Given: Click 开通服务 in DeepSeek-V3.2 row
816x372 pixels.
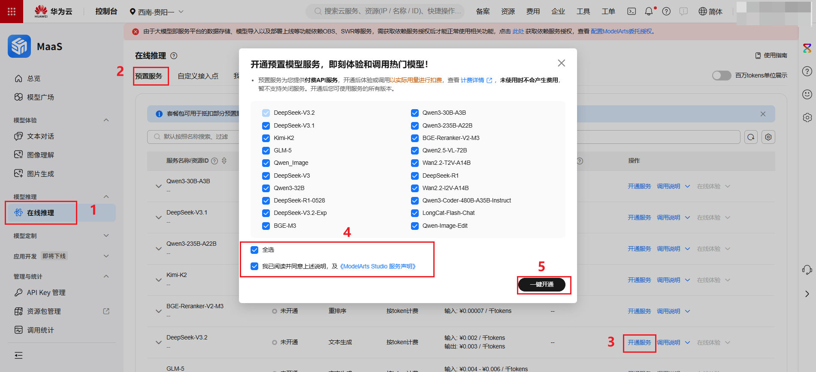Looking at the screenshot, I should tap(639, 342).
